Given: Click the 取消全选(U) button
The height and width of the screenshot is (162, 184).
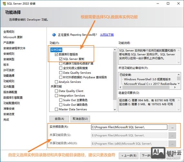Looking at the screenshot, I should (x=80, y=119).
